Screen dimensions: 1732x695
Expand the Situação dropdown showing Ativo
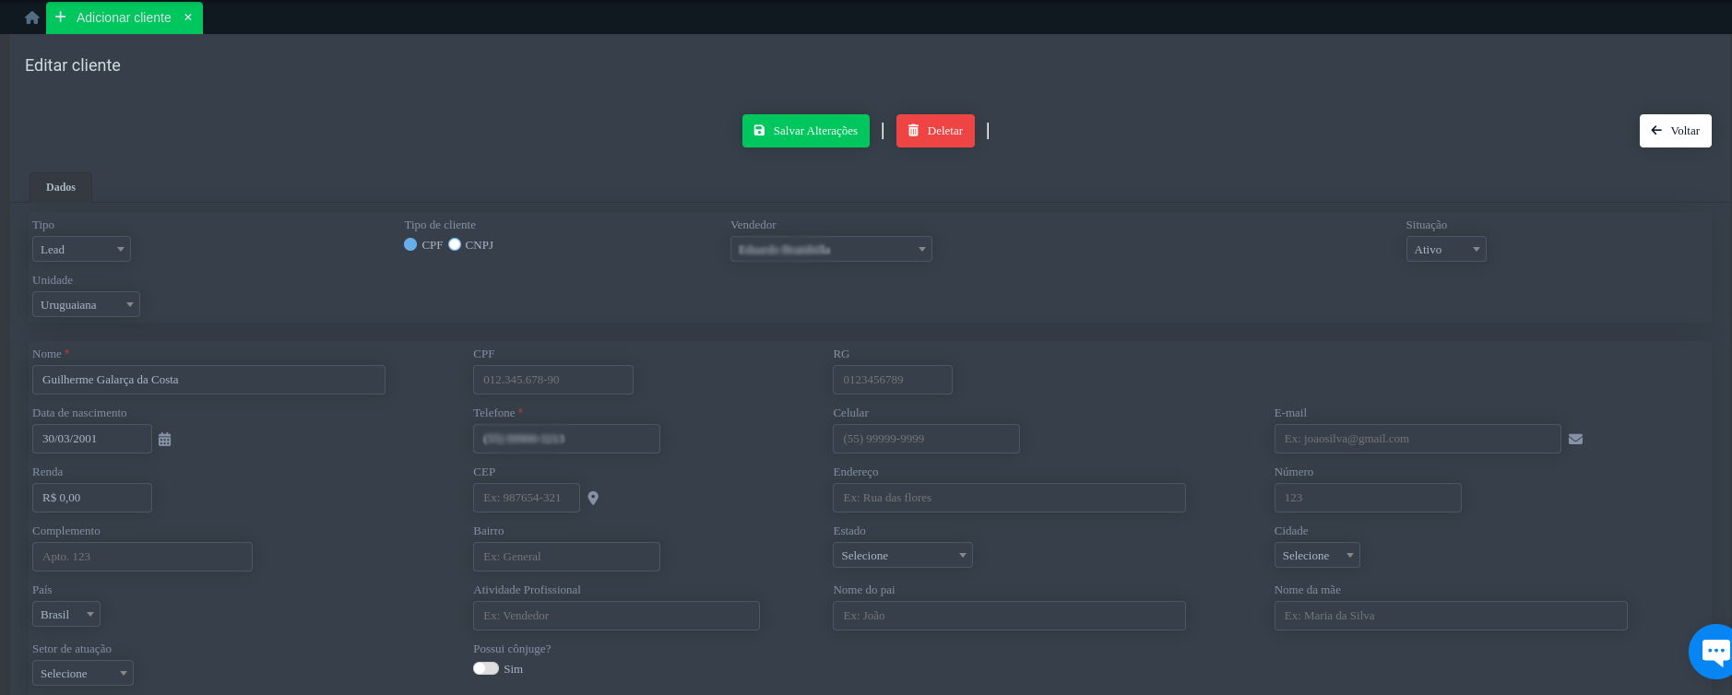tap(1445, 250)
